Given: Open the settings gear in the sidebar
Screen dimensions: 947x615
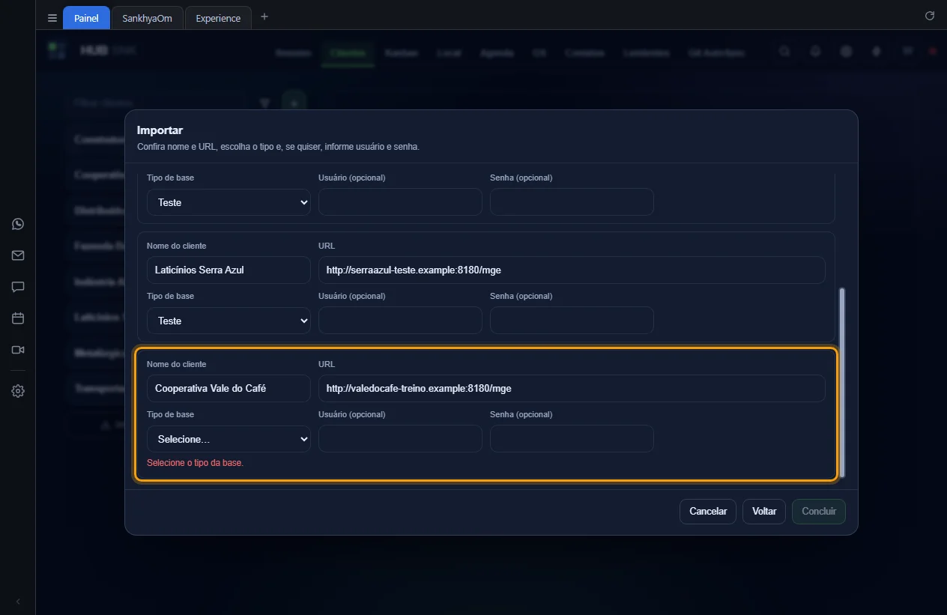Looking at the screenshot, I should [x=18, y=391].
